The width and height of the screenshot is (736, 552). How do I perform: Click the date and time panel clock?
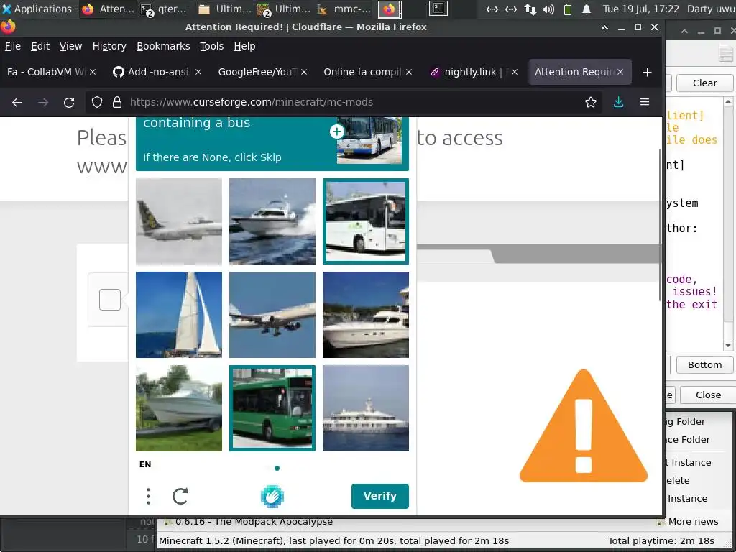(640, 9)
